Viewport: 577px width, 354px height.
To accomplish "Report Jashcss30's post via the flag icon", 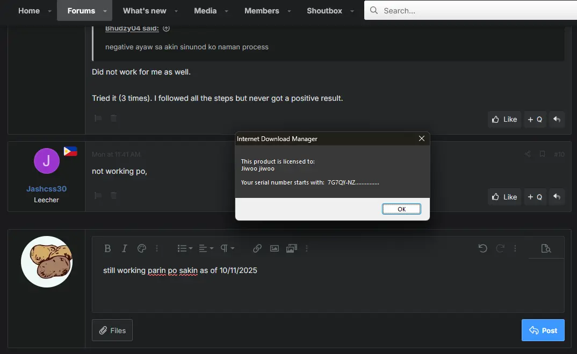I will 98,195.
